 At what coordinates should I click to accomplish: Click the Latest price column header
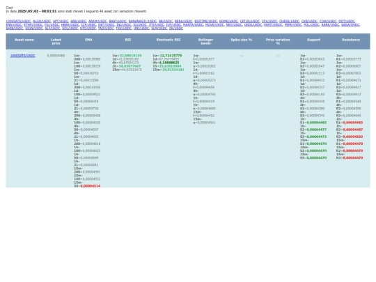point(56,42)
